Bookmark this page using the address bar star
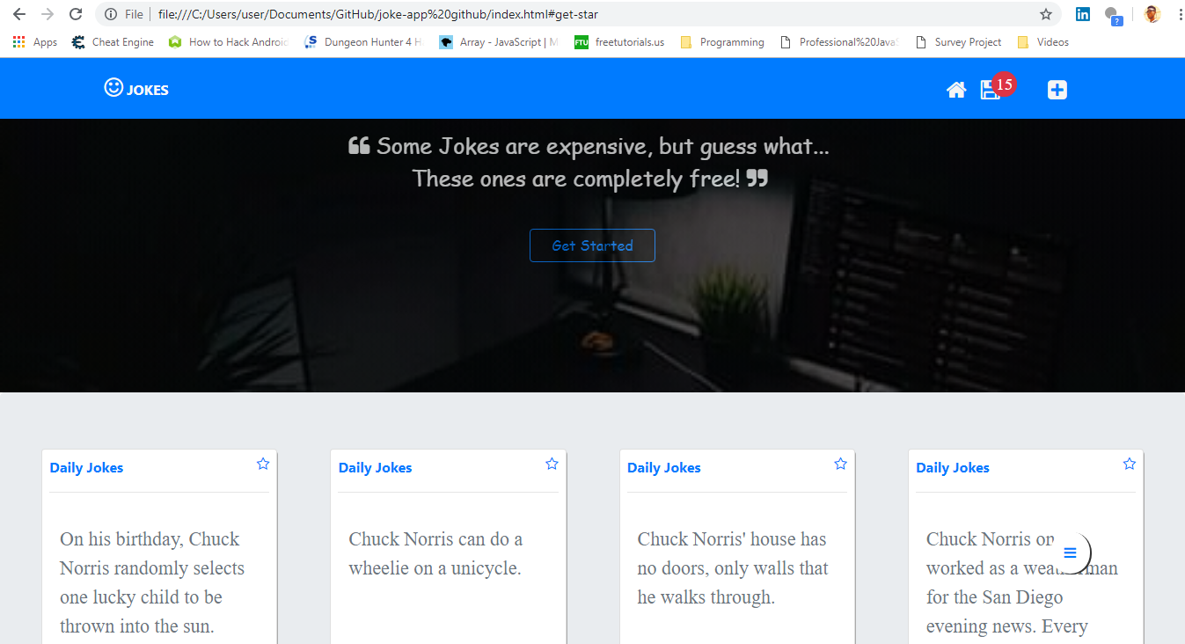The image size is (1185, 644). (x=1045, y=14)
